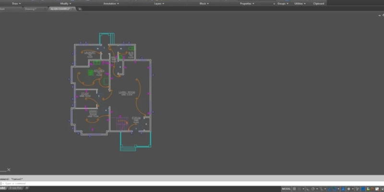Open a new drawing tab with plus
This screenshot has width=384, height=192.
pos(80,9)
